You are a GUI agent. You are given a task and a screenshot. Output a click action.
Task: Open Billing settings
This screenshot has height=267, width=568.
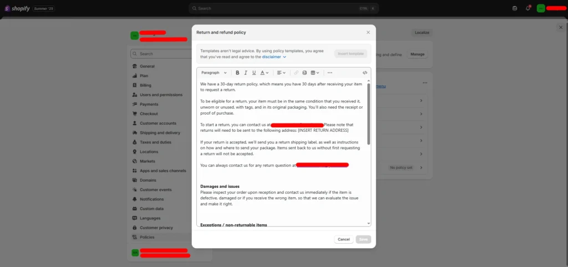(146, 85)
